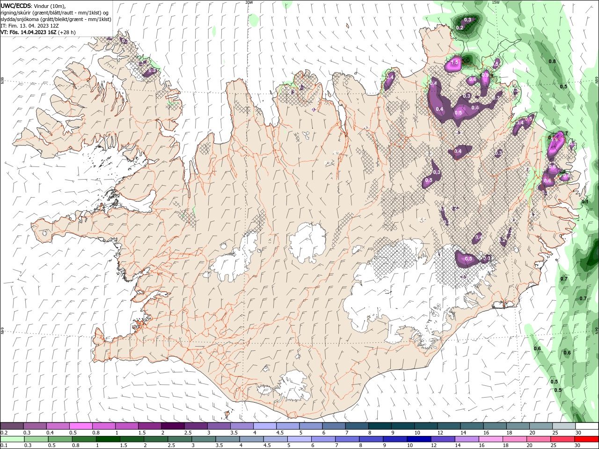The image size is (599, 449).
Task: Click the '20W' longitude label
Action: click(x=249, y=2)
